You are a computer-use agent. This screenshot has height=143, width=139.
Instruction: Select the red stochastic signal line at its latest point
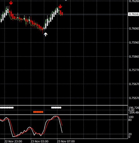(x=62, y=125)
